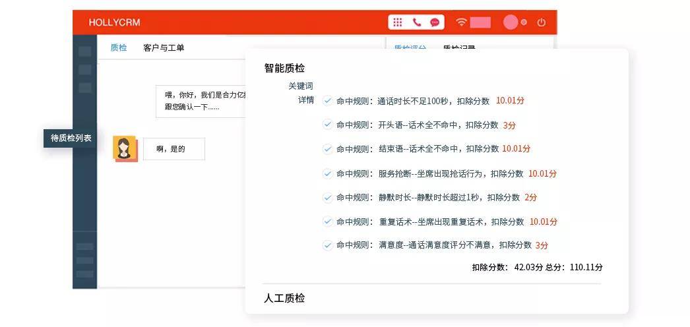Toggle the 开头语 rule checkbox

click(327, 125)
